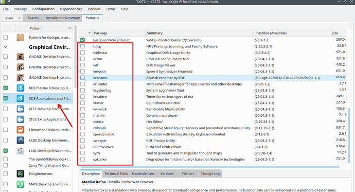This screenshot has height=192, width=355.
Task: Click the pattern list vertical scrollbar
Action: click(76, 57)
